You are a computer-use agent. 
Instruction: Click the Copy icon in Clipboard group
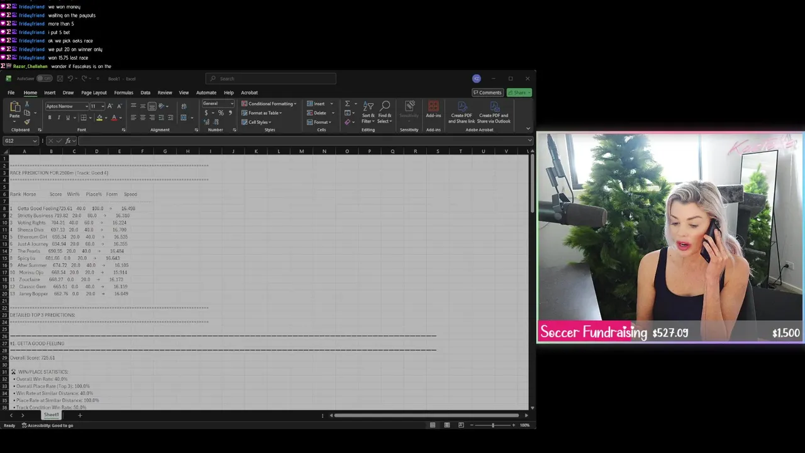pos(26,113)
